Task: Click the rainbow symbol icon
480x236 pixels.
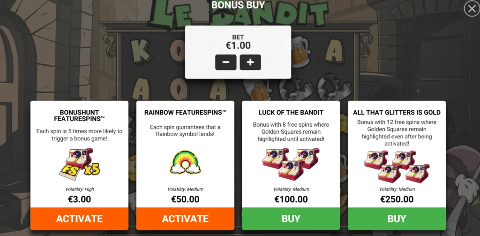Action: (185, 162)
